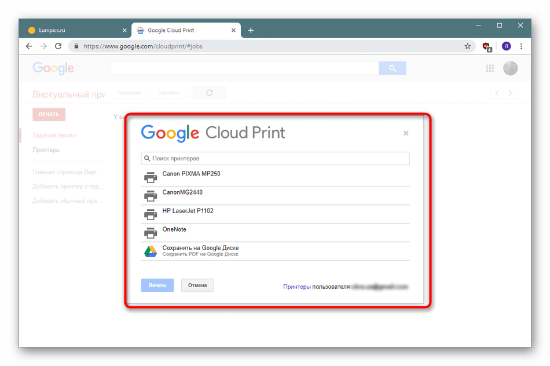The image size is (550, 366).
Task: Open a new tab with plus button
Action: point(251,30)
